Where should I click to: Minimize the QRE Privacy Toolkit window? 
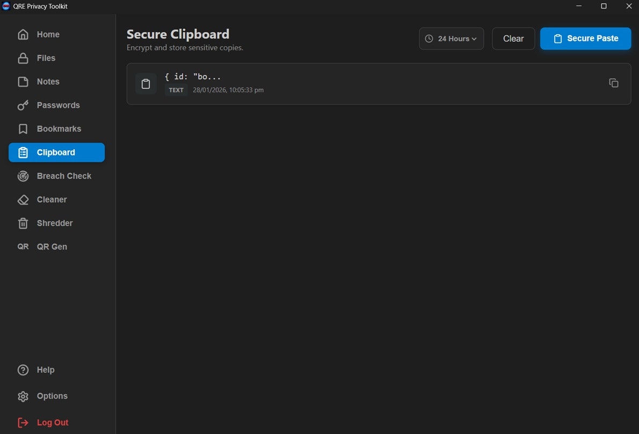point(579,6)
